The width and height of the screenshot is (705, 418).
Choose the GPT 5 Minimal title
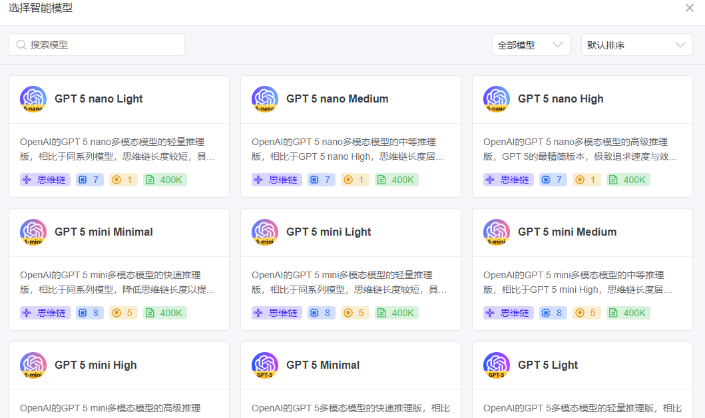click(322, 365)
